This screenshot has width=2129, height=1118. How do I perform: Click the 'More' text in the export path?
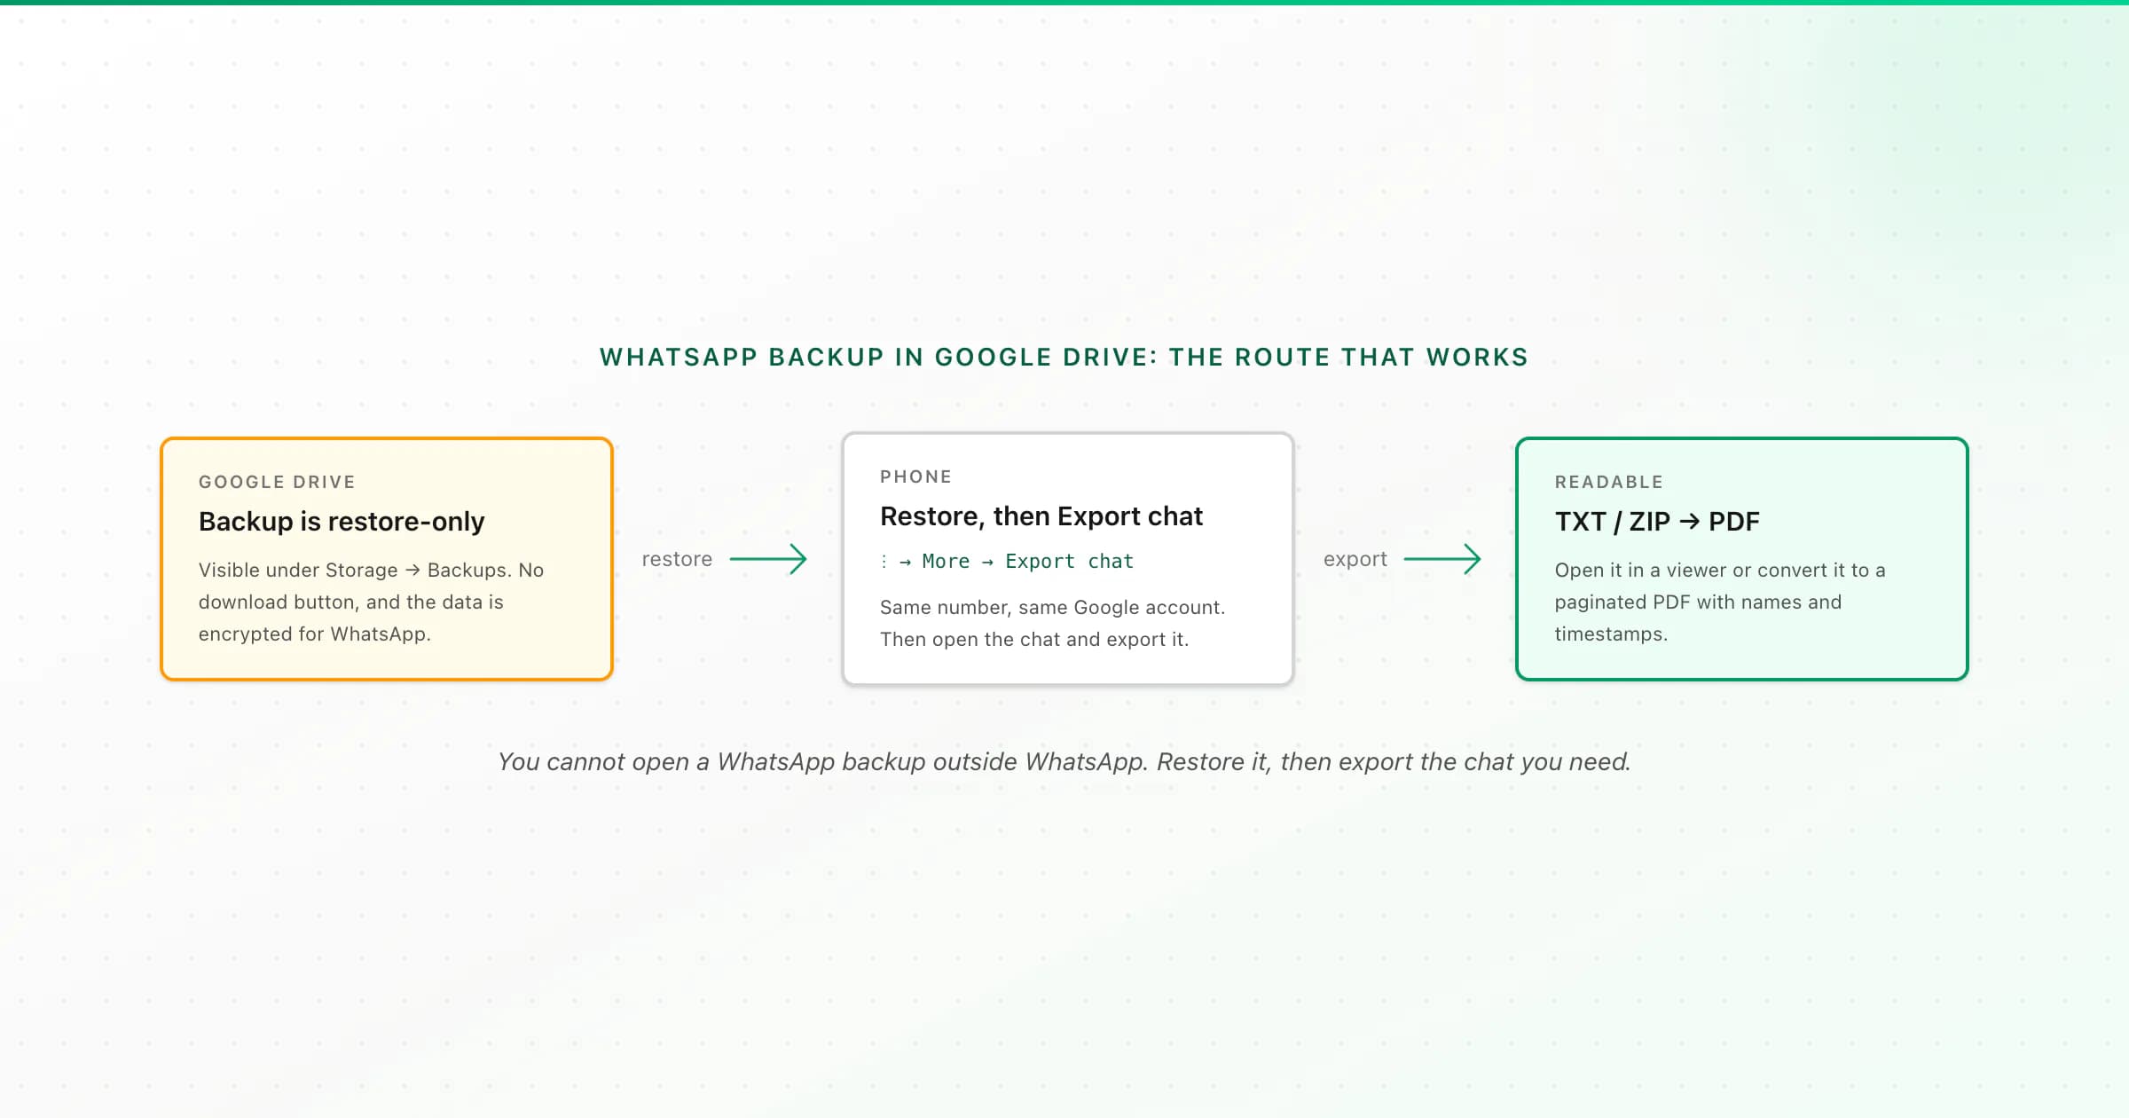coord(946,561)
